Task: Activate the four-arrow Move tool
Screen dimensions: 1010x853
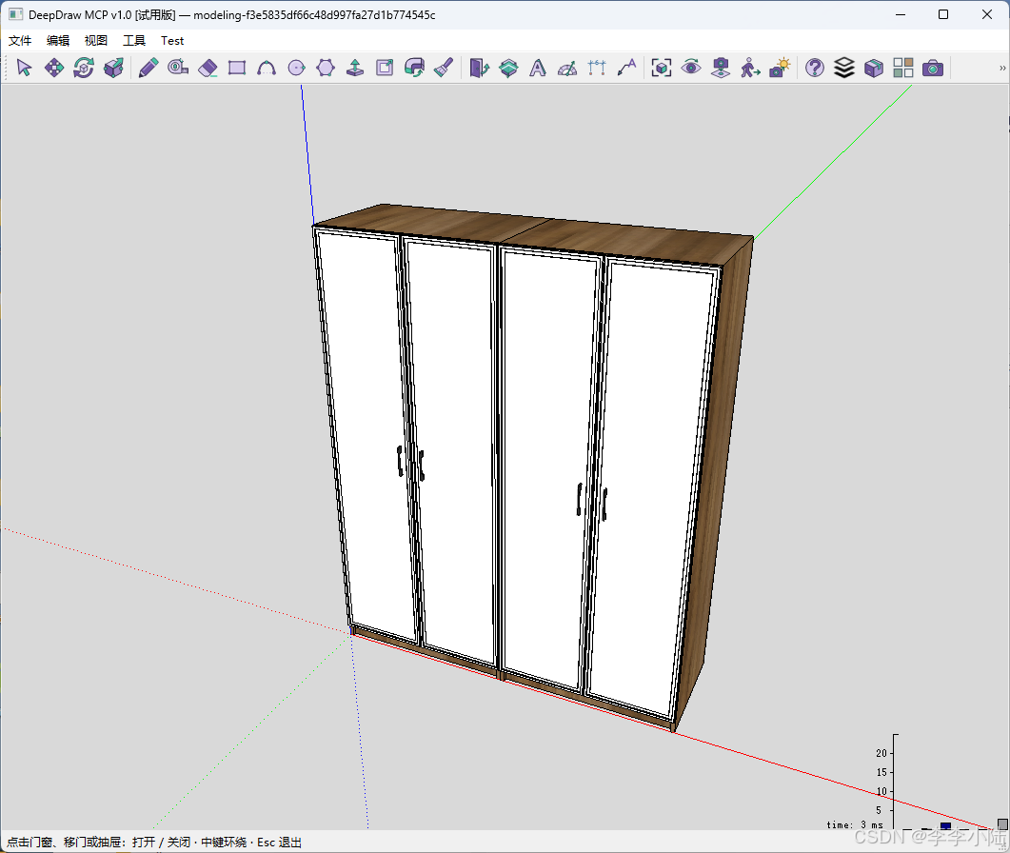Action: click(54, 68)
